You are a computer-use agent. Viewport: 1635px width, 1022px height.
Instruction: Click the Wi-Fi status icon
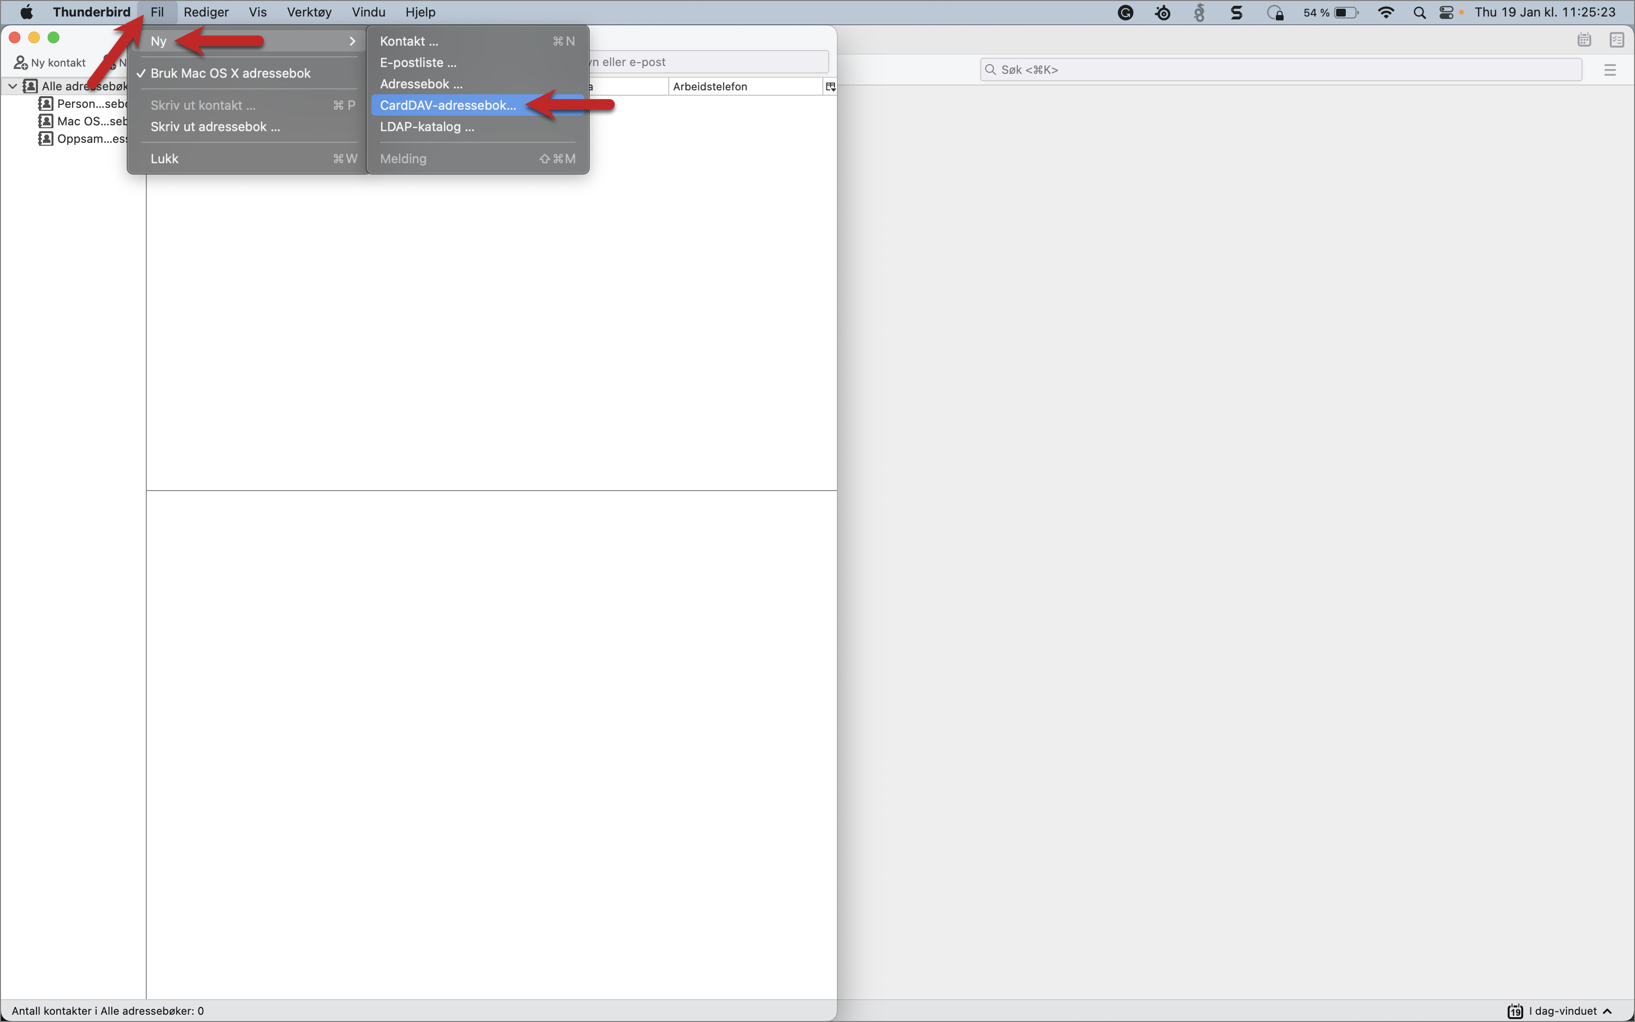[1386, 12]
